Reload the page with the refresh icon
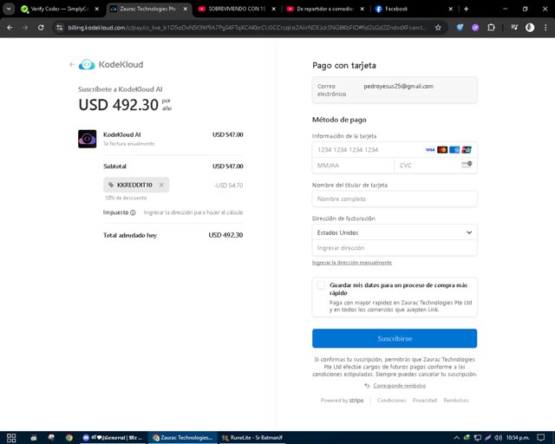This screenshot has height=444, width=555. [41, 27]
